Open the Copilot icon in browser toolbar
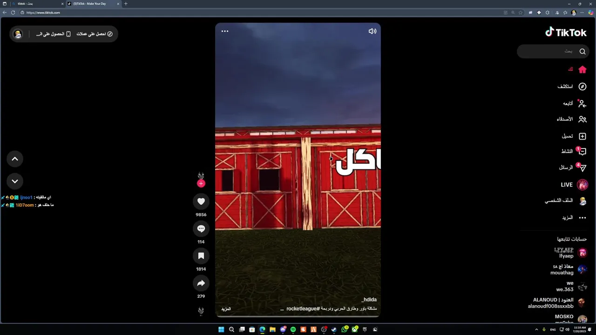The height and width of the screenshot is (335, 596). (590, 13)
